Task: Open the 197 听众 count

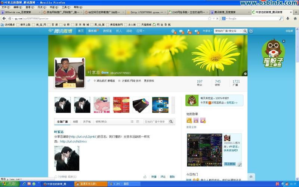Action: click(200, 83)
